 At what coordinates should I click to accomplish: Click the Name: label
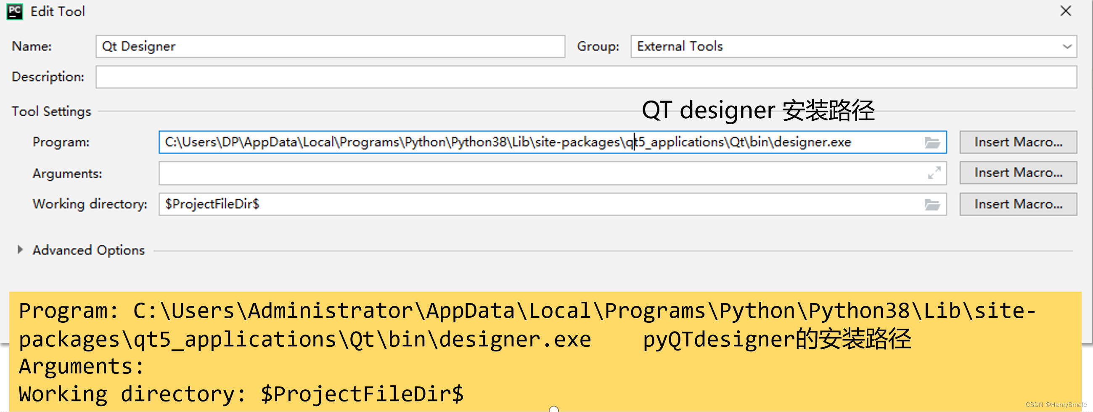(32, 46)
